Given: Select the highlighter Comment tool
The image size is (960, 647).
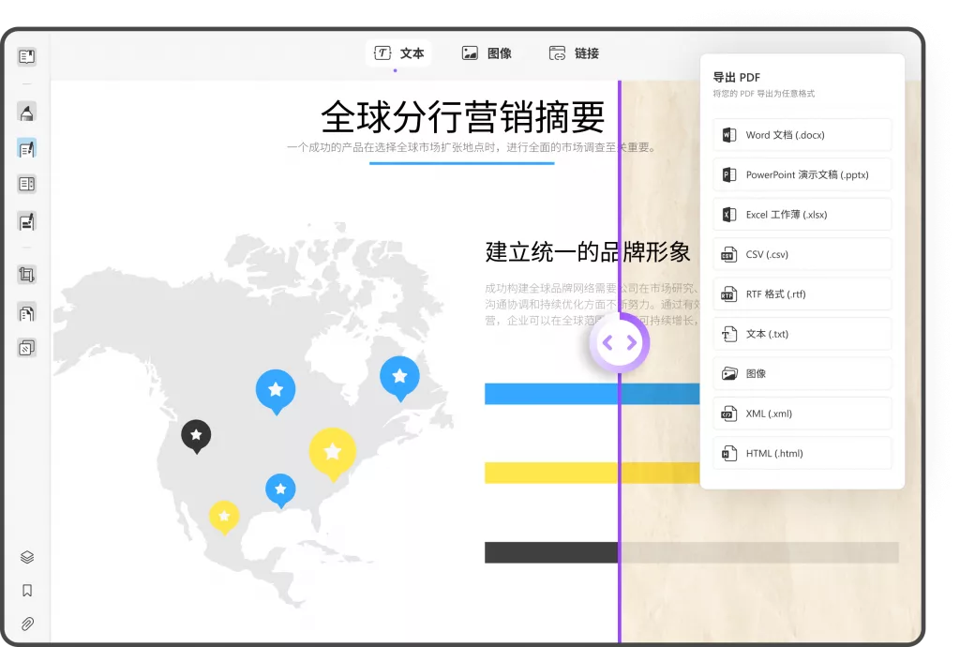Looking at the screenshot, I should pyautogui.click(x=26, y=113).
